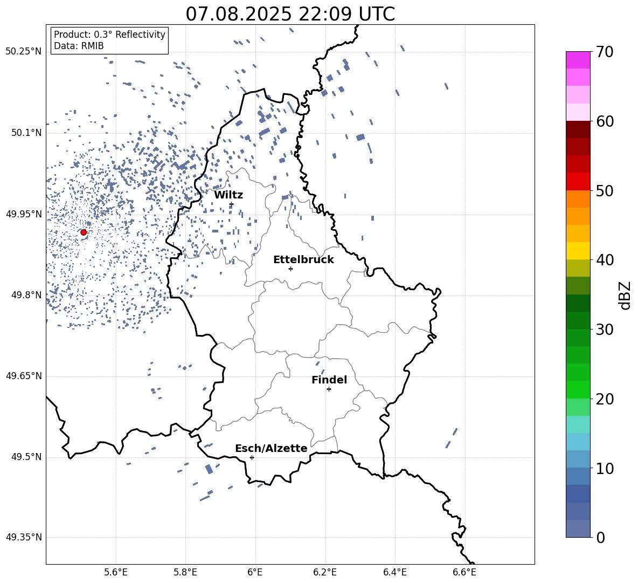Click the 6.4°E longitude label
Image resolution: width=638 pixels, height=583 pixels.
click(x=395, y=572)
